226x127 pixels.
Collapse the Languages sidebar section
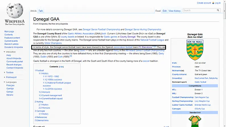(x=4, y=82)
